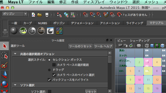Viewport: 166px width, 93px height.
Task: Create default gray sphere material
Action: tap(14, 31)
